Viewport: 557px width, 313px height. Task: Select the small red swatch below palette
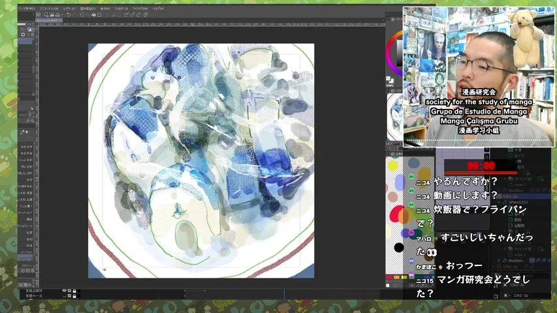[x=389, y=277]
